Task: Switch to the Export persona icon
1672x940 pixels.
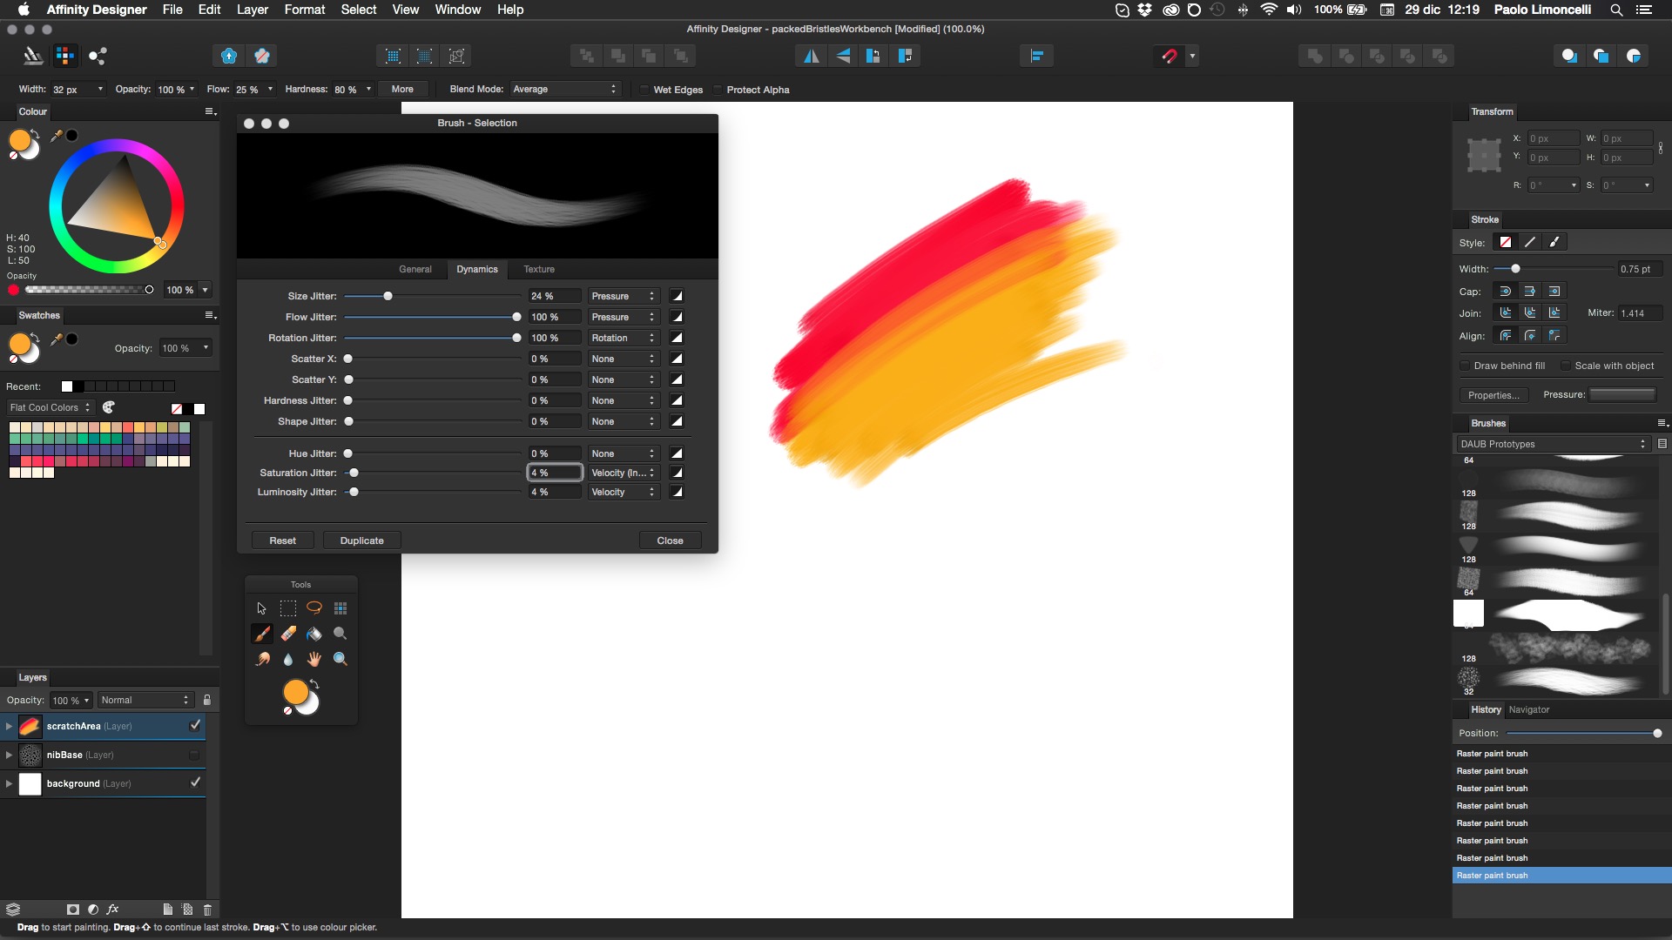Action: point(98,56)
